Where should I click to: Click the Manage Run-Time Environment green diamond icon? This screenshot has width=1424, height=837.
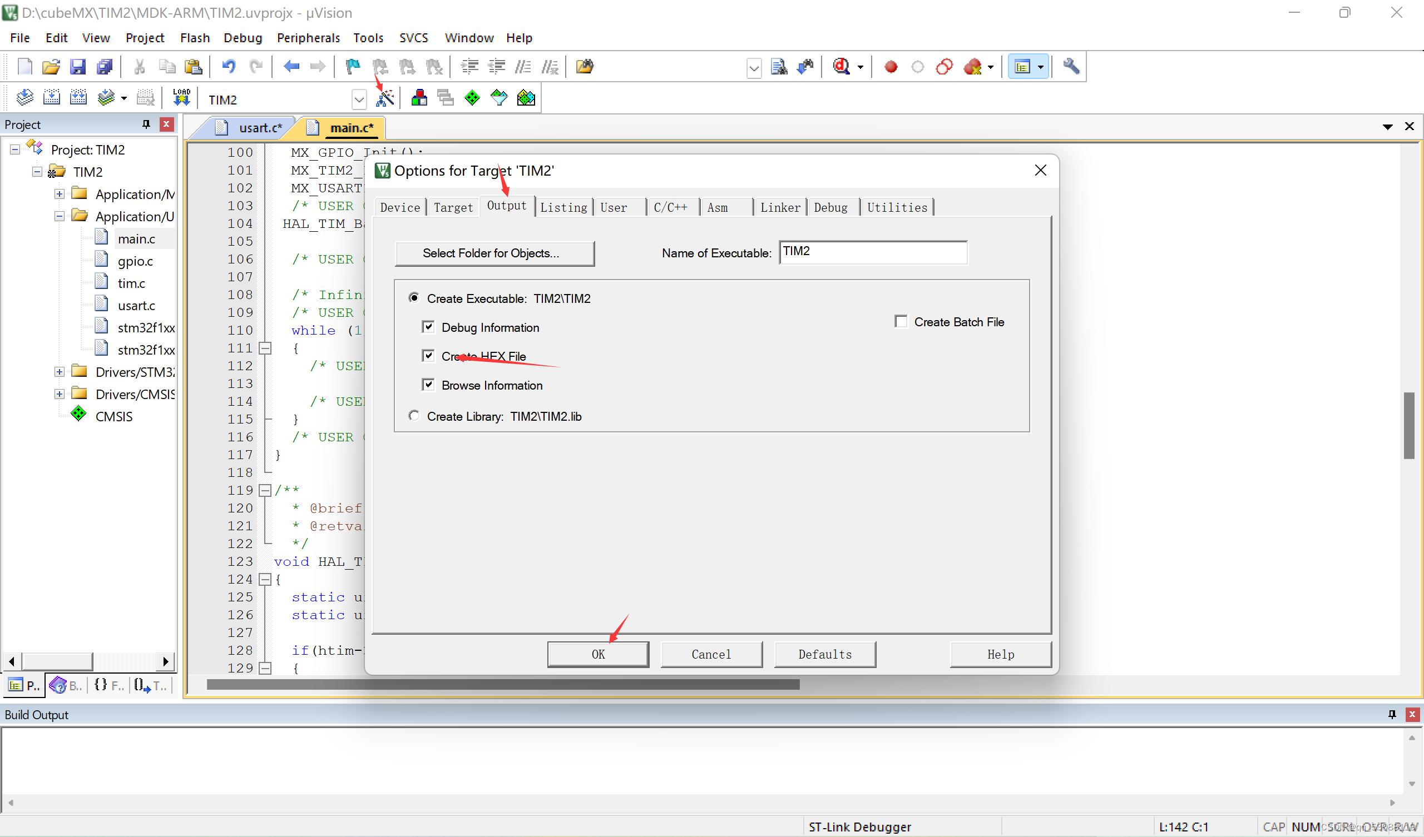[x=472, y=98]
